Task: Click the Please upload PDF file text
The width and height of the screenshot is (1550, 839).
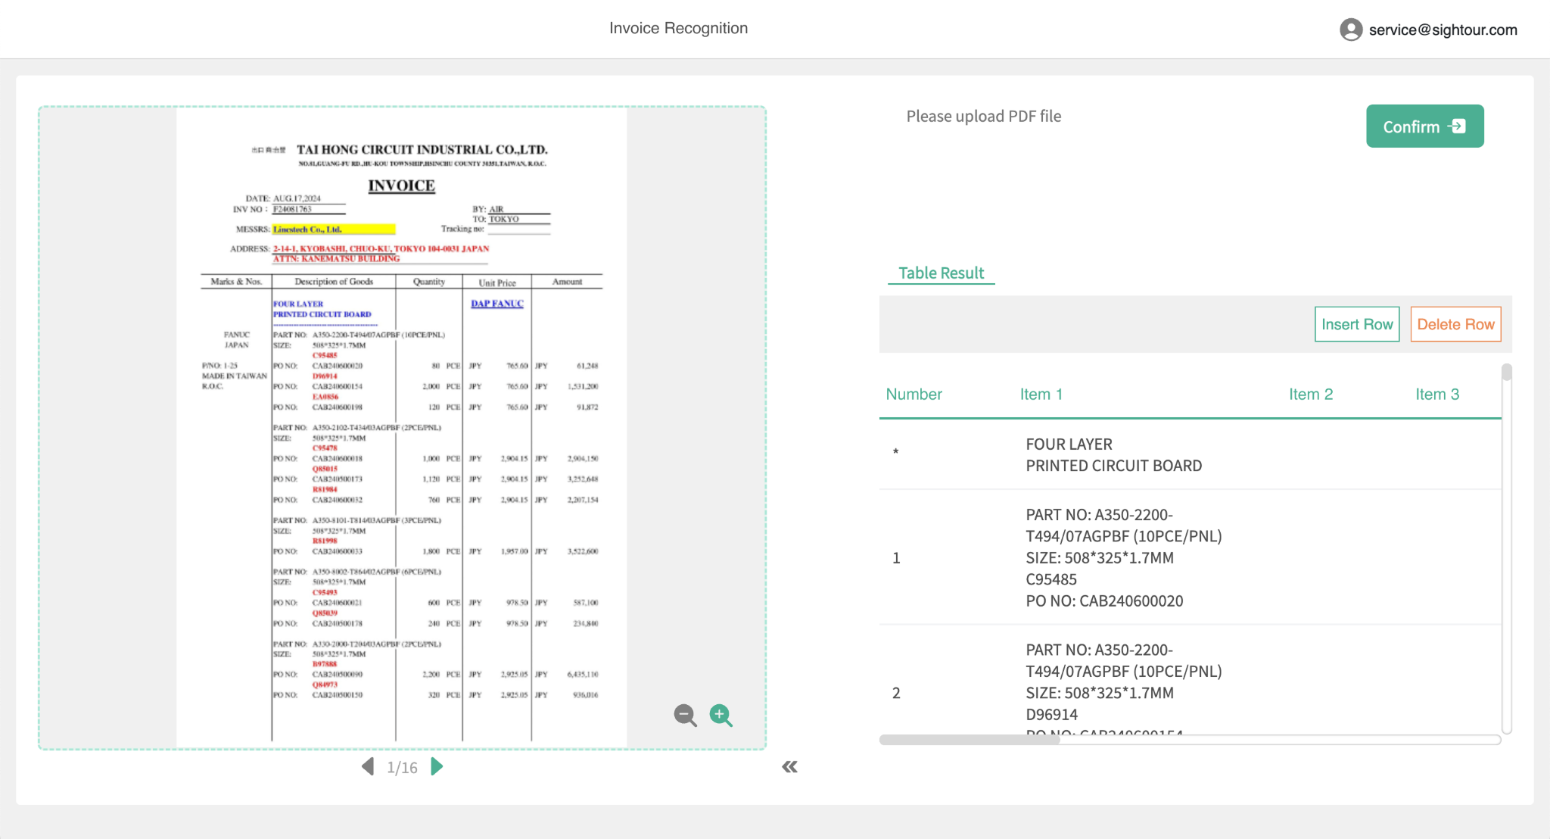Action: [x=983, y=117]
